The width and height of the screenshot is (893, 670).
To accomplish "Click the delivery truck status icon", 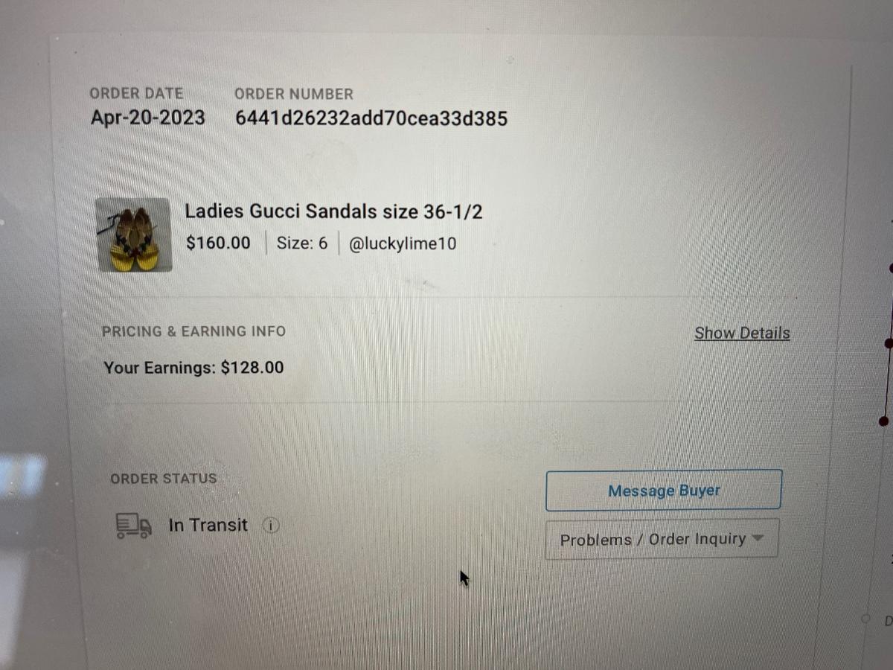I will coord(134,526).
